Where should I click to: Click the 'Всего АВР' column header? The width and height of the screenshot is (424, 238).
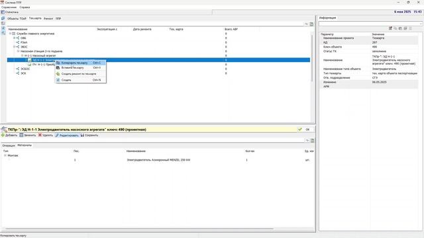tap(231, 29)
